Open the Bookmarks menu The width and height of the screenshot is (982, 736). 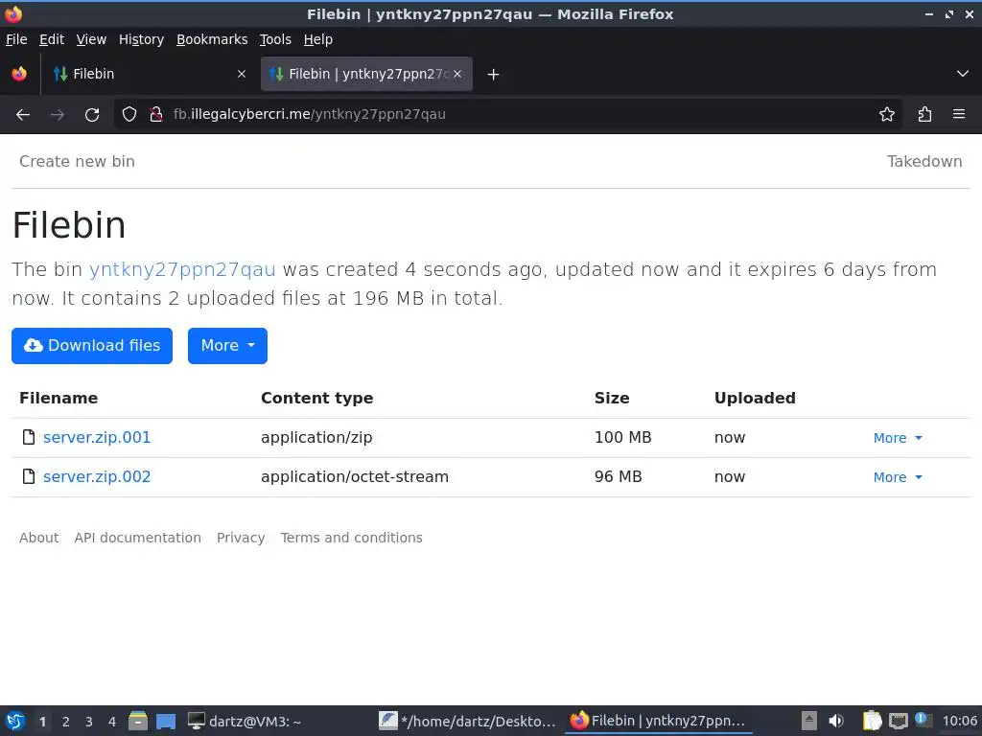coord(212,39)
